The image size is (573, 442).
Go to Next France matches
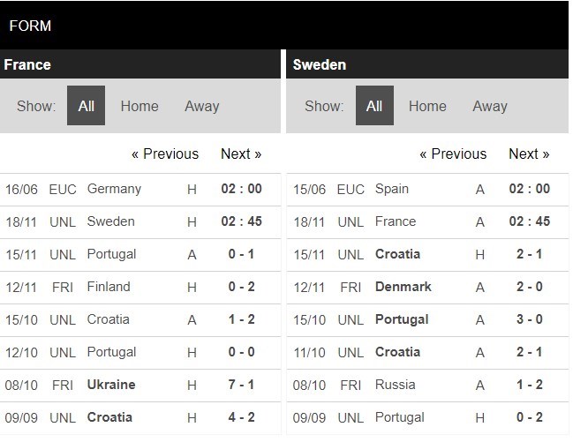pos(241,154)
